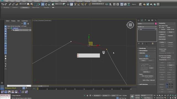Select Spline sub-object level icon

pos(149,56)
